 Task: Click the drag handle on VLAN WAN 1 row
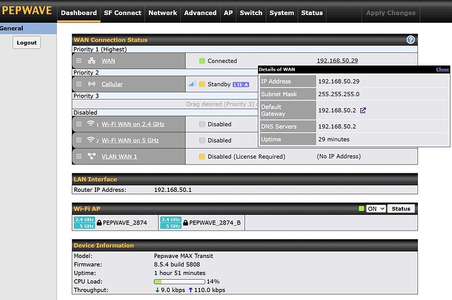(x=79, y=157)
